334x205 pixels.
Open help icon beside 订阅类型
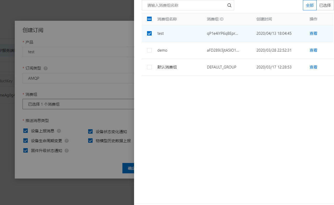[x=46, y=68]
